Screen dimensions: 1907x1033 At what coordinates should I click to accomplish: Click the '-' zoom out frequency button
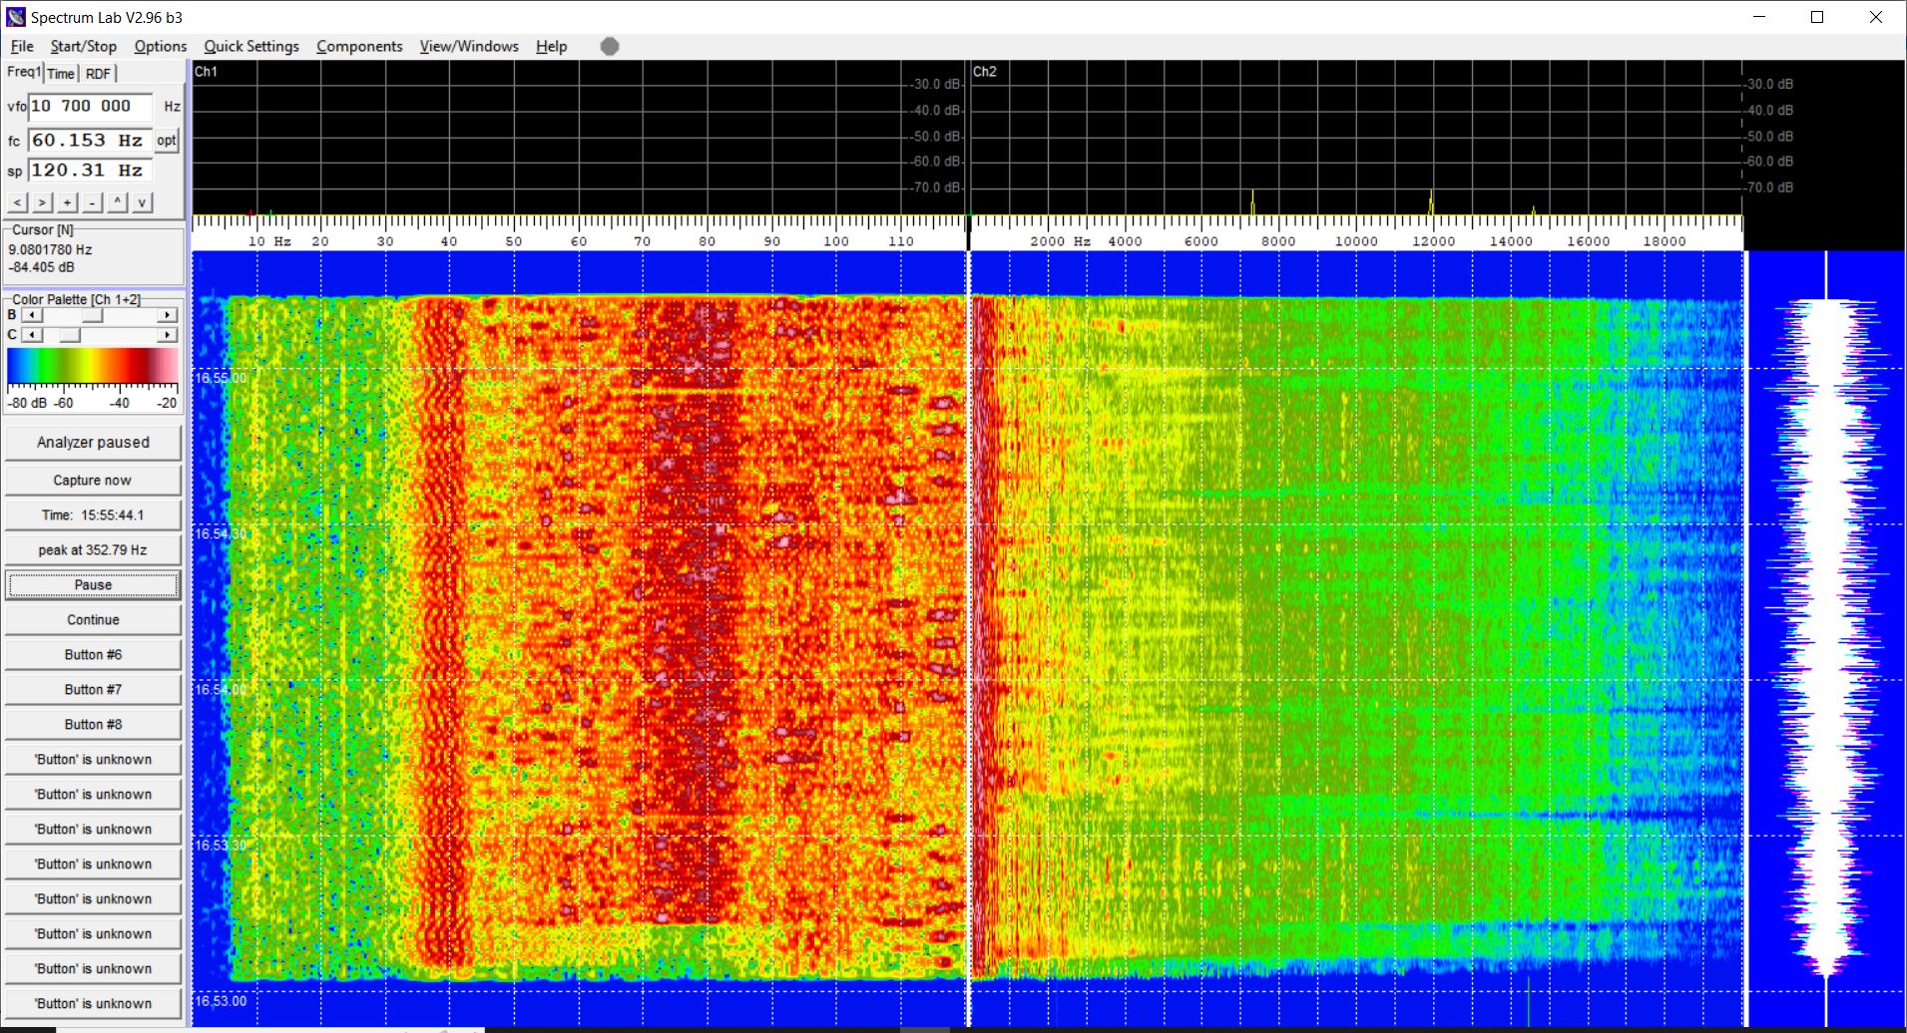pyautogui.click(x=92, y=202)
